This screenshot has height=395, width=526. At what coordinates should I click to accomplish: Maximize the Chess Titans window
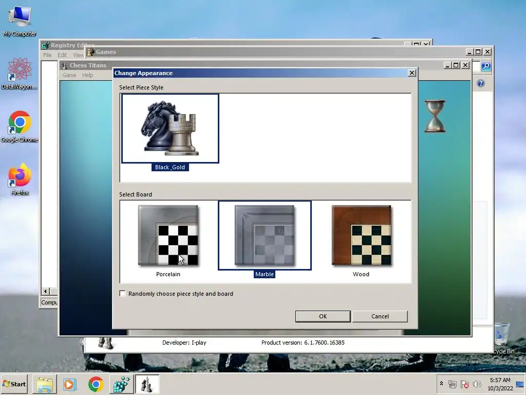tap(456, 65)
